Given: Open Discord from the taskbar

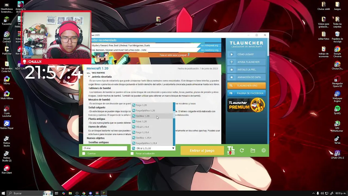Looking at the screenshot, I should (90, 193).
